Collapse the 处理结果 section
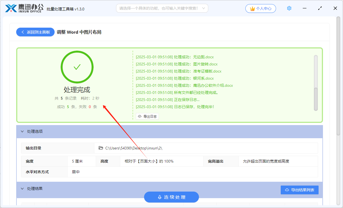The height and width of the screenshot is (208, 343). pos(23,189)
